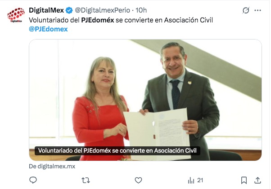Click the headline caption overlay on the card image

[x=117, y=150]
